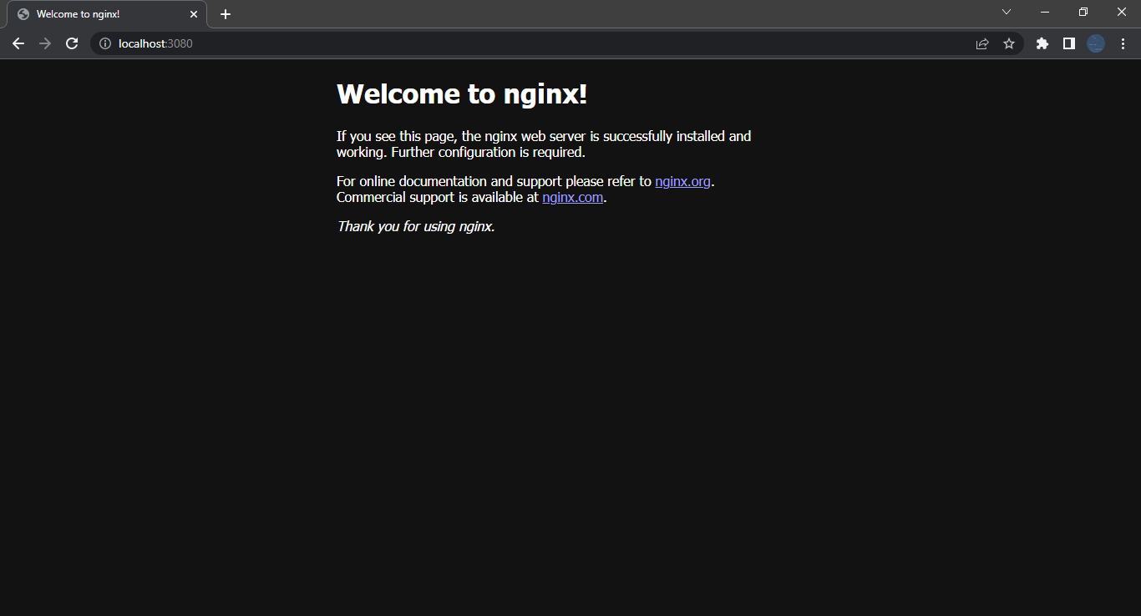1141x616 pixels.
Task: Click the Thank you for using nginx. text
Action: [416, 226]
